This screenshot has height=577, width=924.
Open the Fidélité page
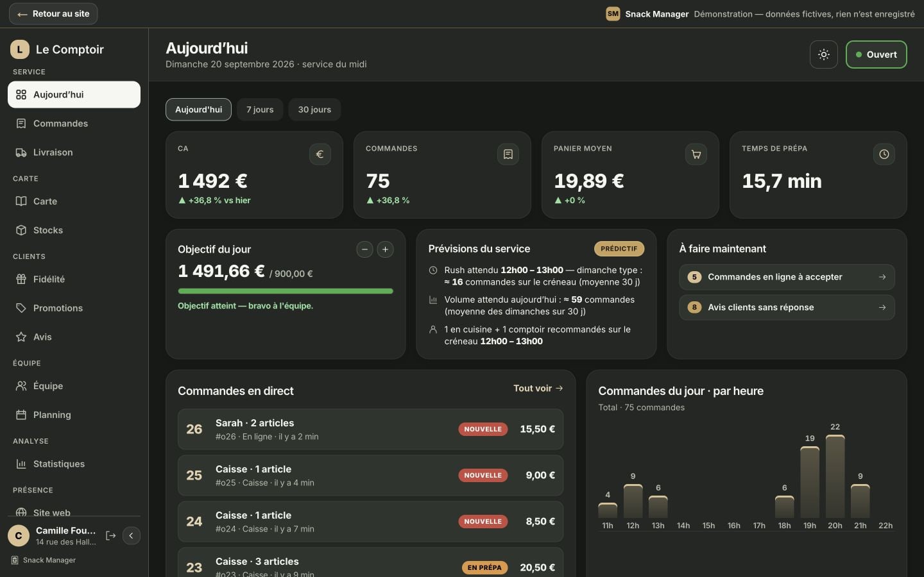tap(74, 280)
